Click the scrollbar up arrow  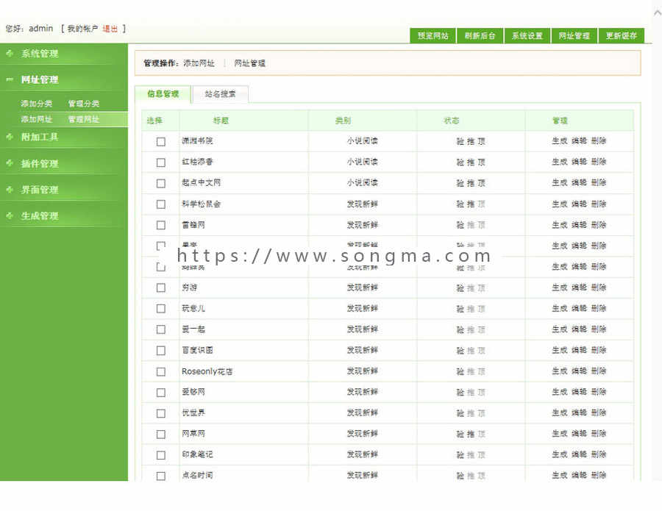tap(658, 12)
